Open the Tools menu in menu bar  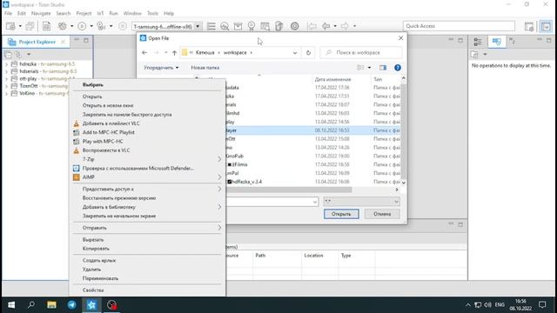point(152,13)
